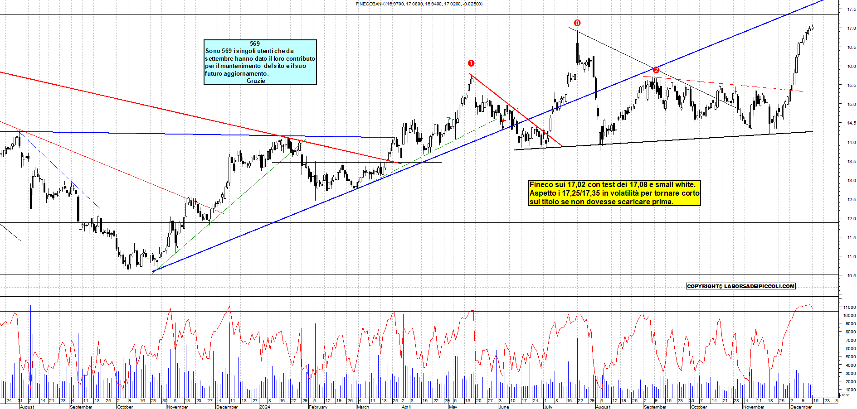Image resolution: width=857 pixels, height=409 pixels.
Task: Click the 14.5 price axis label
Action: tap(851, 123)
